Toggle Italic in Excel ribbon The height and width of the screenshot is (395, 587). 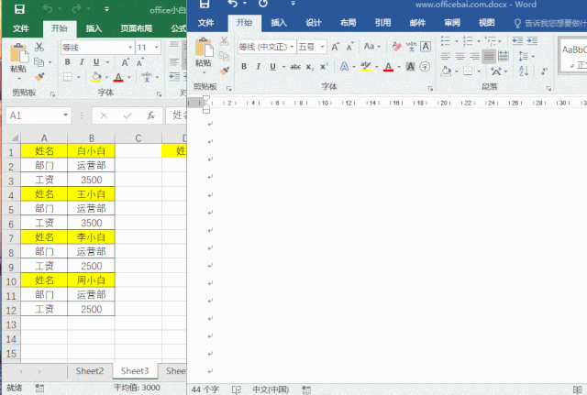[82, 62]
